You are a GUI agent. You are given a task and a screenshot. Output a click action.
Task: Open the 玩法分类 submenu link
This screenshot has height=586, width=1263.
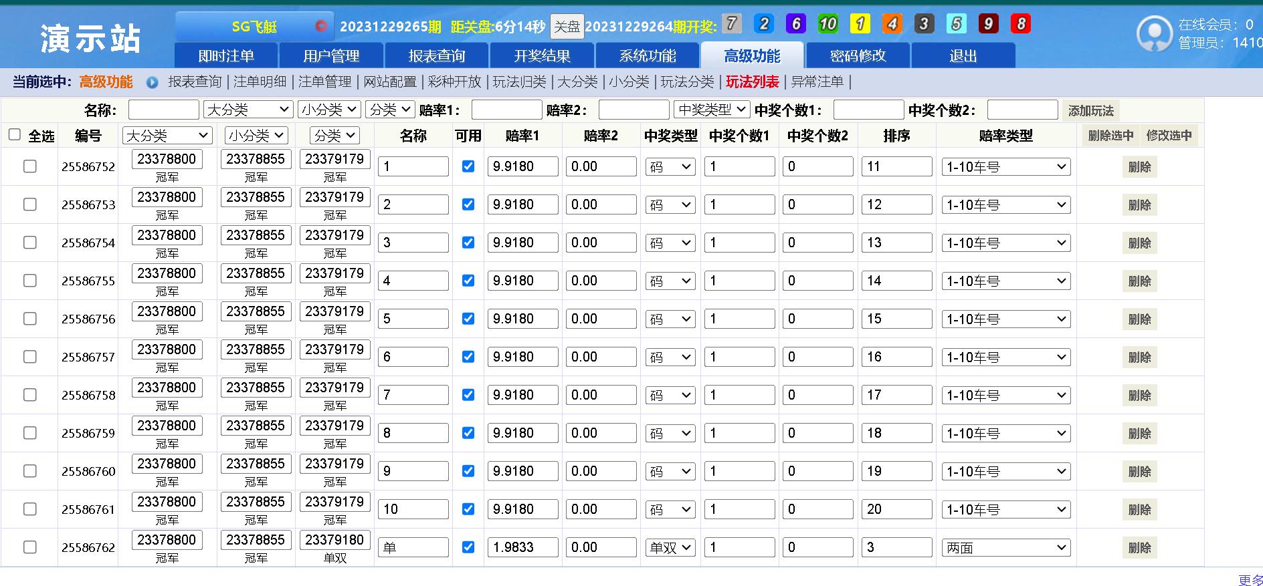coord(687,82)
